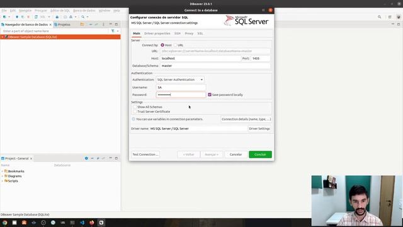Open the File menu
The height and width of the screenshot is (227, 403).
click(x=4, y=11)
